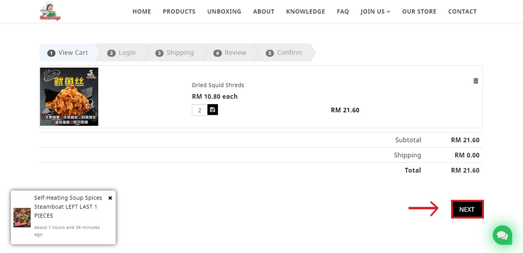The width and height of the screenshot is (523, 253).
Task: Expand the JOIN US dropdown menu
Action: (x=375, y=11)
